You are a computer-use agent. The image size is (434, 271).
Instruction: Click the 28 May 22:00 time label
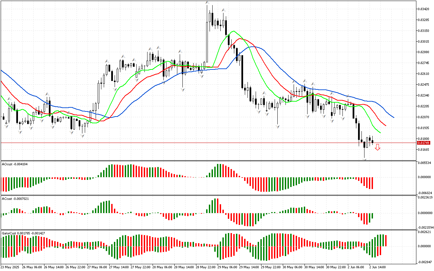[206, 267]
